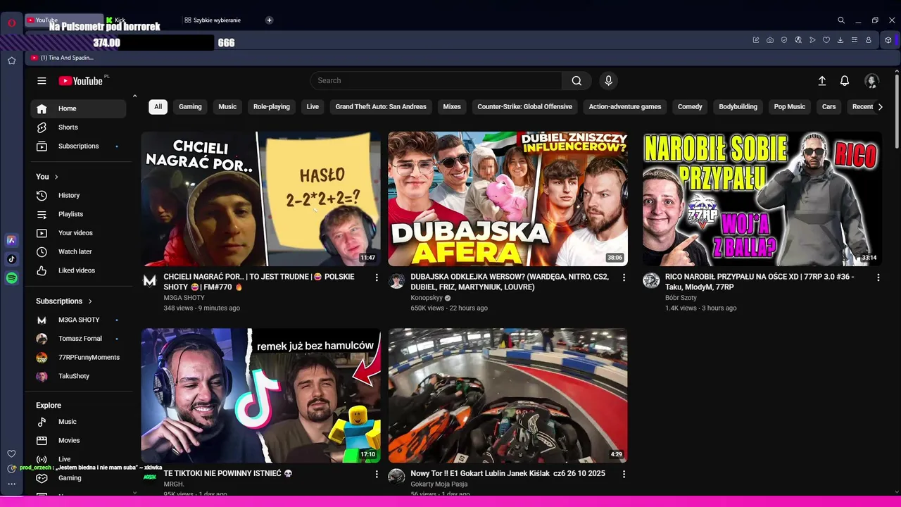This screenshot has width=901, height=507.
Task: Click the YouTube logo
Action: 81,81
